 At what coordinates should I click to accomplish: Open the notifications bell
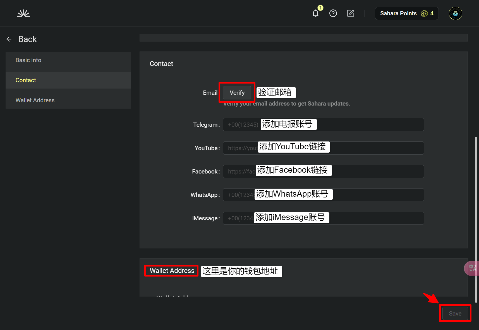click(315, 13)
